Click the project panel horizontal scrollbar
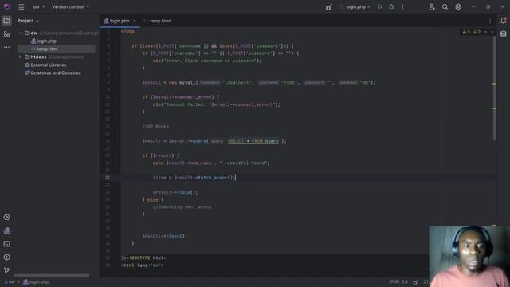Viewport: 510px width, 287px height. pyautogui.click(x=51, y=275)
